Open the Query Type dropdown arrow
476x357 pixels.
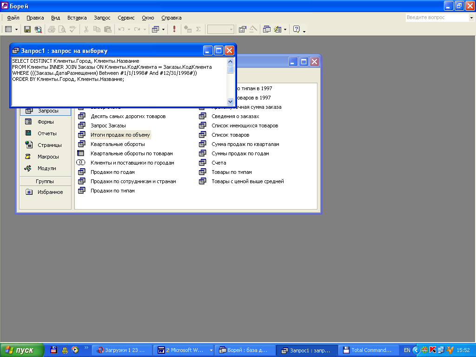pos(163,29)
